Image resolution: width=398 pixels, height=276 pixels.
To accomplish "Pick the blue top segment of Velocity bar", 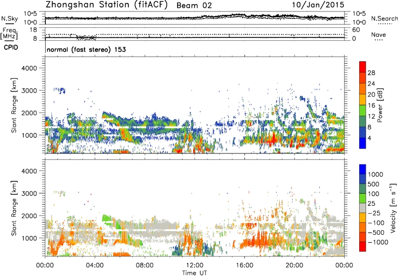I will click(x=363, y=169).
